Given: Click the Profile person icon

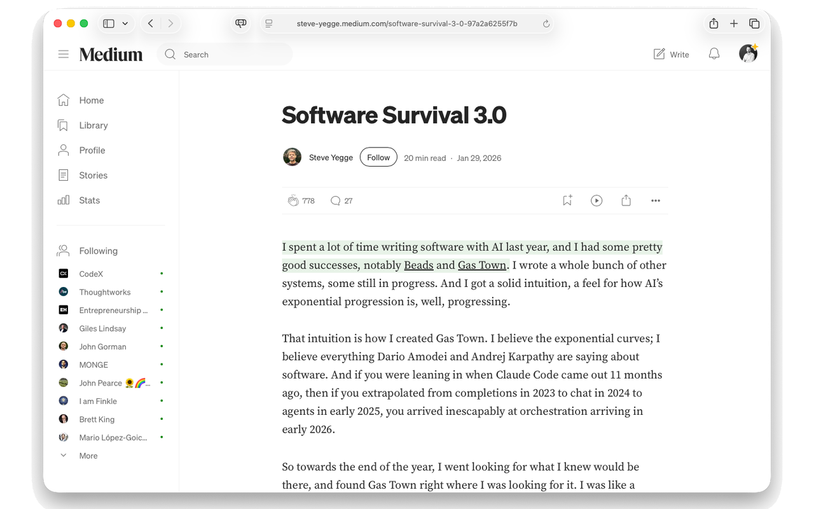Looking at the screenshot, I should point(64,150).
